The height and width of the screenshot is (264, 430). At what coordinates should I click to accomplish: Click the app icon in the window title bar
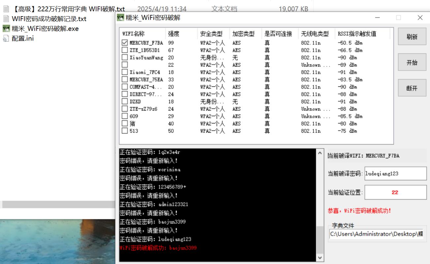[x=120, y=18]
